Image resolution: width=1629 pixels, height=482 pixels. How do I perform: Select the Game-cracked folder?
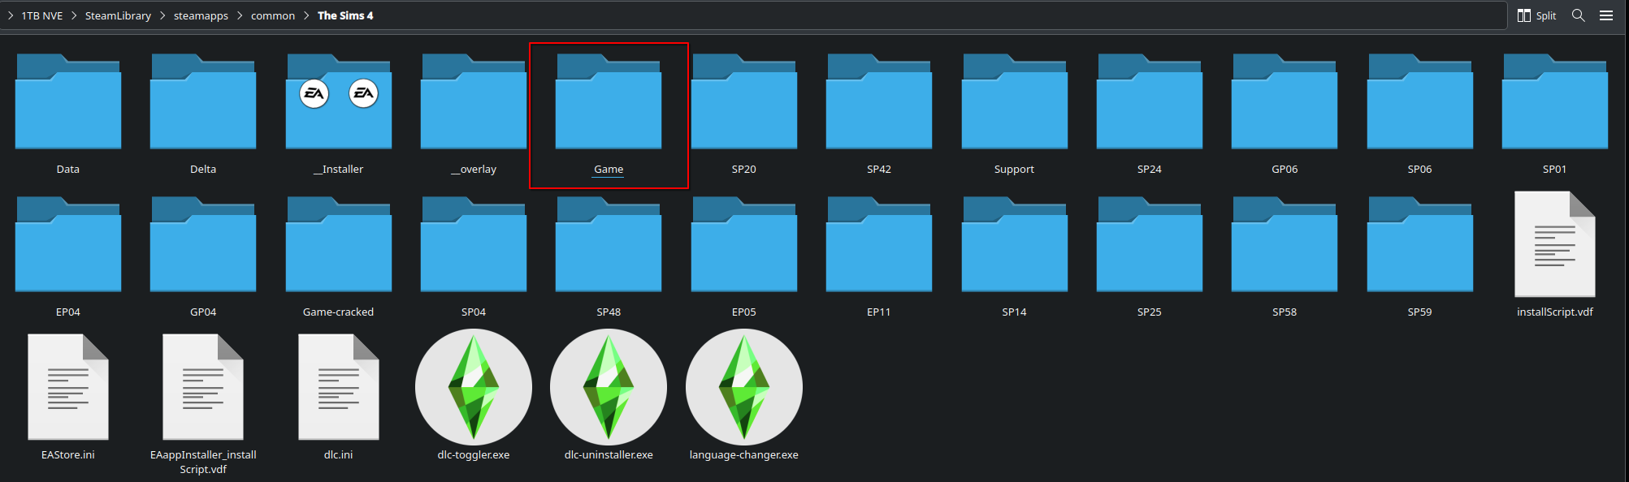(x=338, y=244)
